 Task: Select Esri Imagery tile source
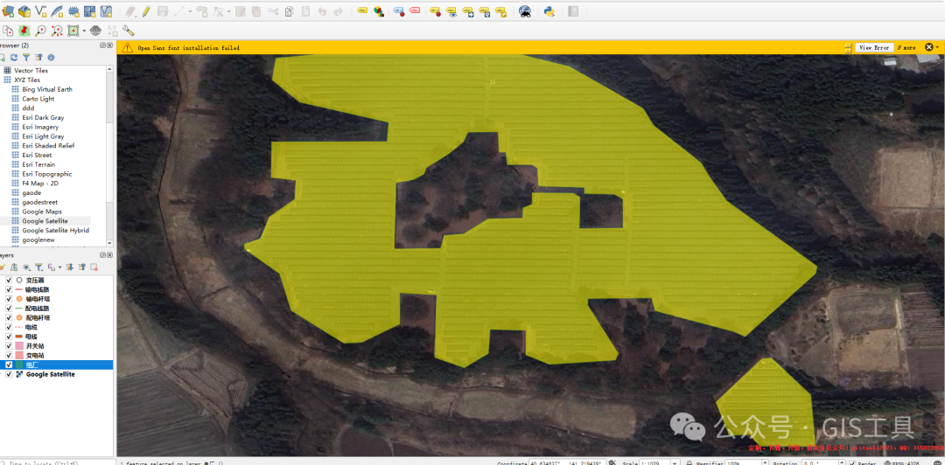(x=40, y=127)
